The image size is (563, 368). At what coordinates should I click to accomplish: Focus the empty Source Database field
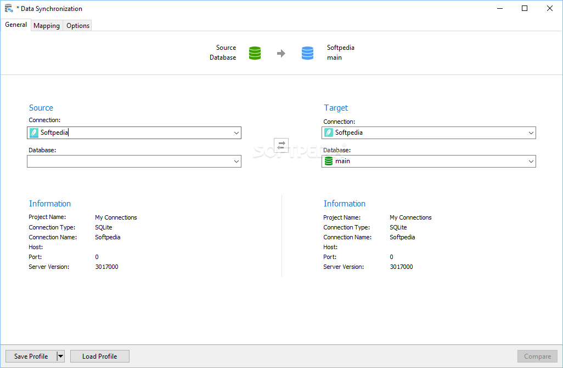(134, 161)
